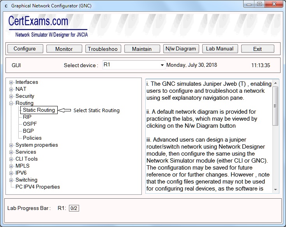Open the Configure section
The width and height of the screenshot is (286, 227).
(x=25, y=49)
